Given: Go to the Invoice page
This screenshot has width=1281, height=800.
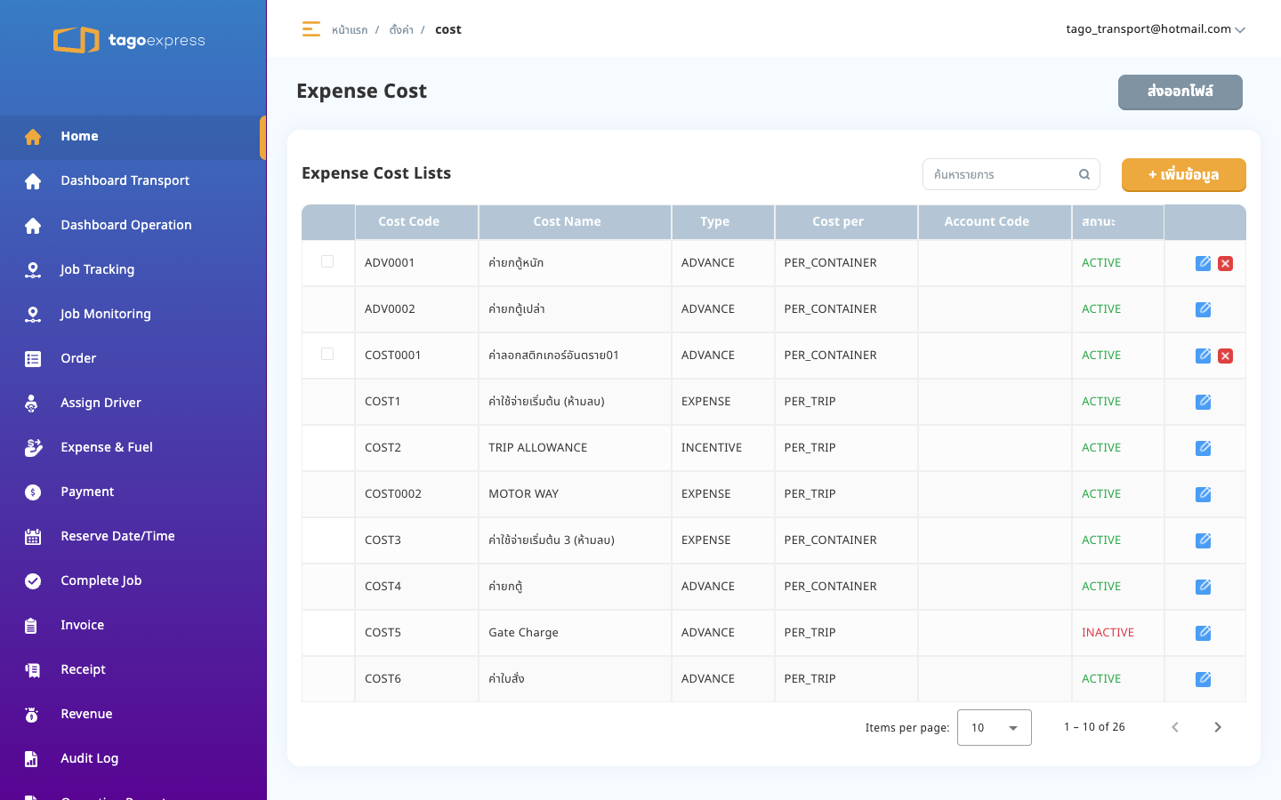Looking at the screenshot, I should point(133,626).
